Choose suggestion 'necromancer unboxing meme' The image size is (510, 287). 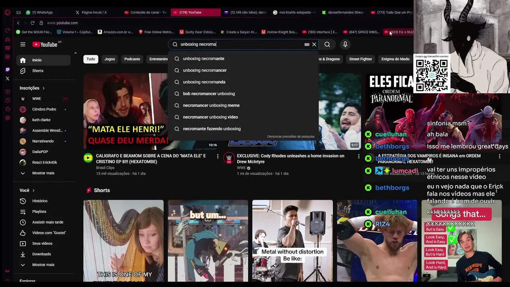coord(243,105)
